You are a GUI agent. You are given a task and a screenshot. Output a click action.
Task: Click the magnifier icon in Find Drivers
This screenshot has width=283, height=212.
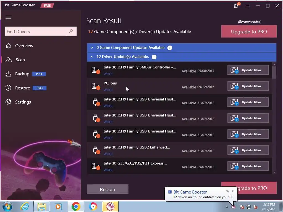(x=71, y=31)
